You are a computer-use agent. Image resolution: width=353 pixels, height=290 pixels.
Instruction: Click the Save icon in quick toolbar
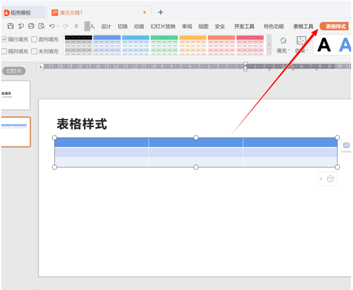tap(10, 26)
